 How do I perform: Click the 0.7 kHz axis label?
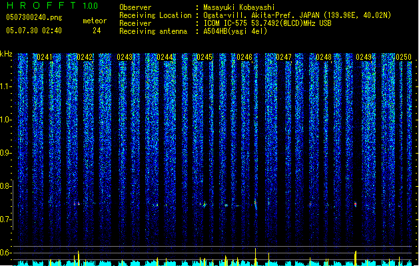tap(5, 219)
